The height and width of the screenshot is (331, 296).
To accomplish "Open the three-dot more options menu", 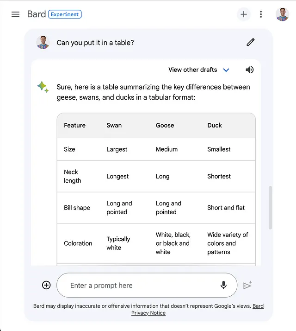I will pyautogui.click(x=261, y=14).
